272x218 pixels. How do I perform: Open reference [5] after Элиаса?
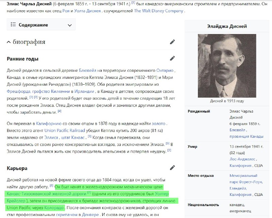168,144
